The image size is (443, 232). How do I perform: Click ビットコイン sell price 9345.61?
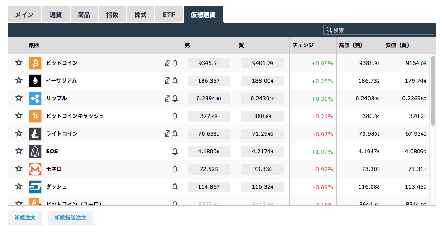tap(209, 63)
